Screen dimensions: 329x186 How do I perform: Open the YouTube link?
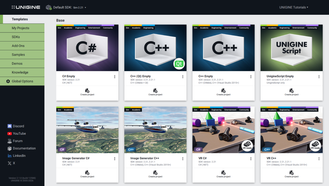[x=19, y=134]
